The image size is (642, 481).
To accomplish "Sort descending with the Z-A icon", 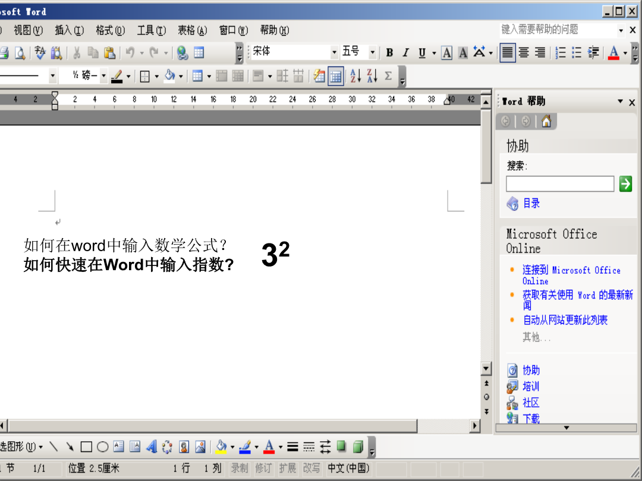I will click(372, 75).
